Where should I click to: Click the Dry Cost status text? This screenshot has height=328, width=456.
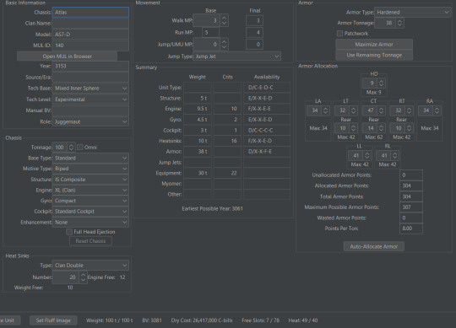[x=202, y=320]
